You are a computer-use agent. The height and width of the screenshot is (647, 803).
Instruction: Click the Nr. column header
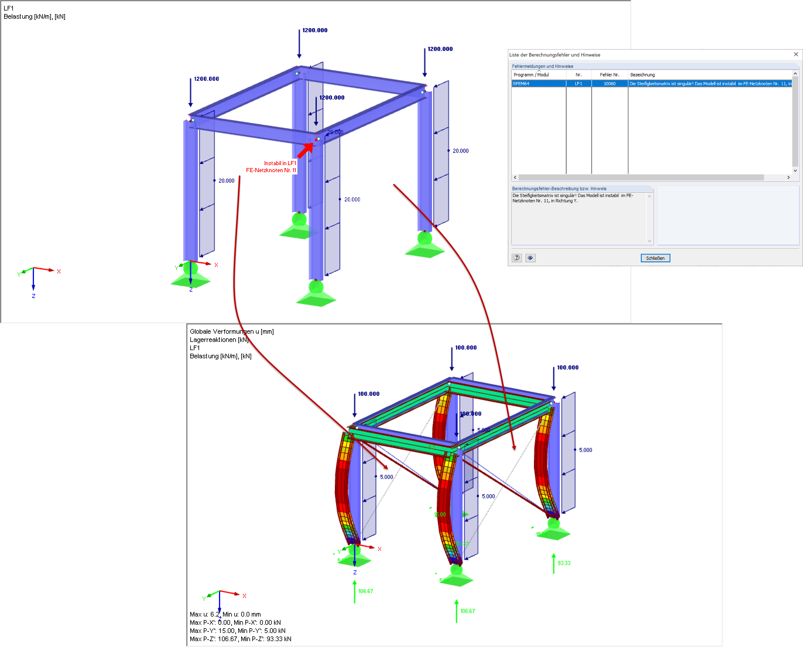pos(578,75)
